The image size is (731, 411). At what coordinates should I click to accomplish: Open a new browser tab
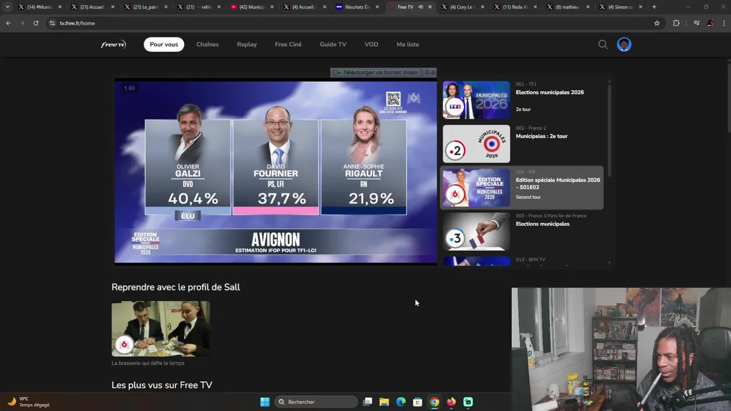coord(654,7)
